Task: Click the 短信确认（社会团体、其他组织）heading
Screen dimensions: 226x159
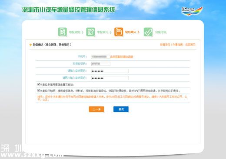Action: [52, 45]
